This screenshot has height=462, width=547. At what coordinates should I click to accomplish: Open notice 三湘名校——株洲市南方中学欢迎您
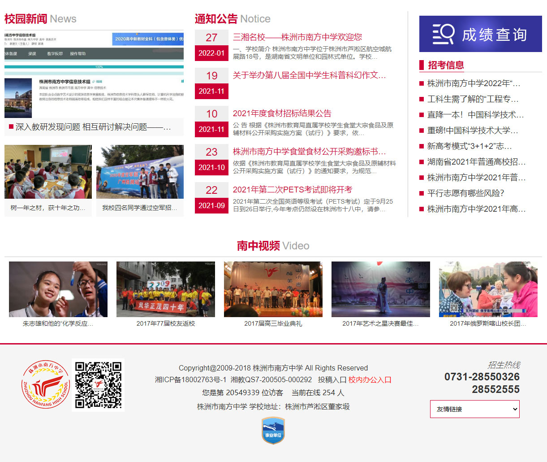297,37
